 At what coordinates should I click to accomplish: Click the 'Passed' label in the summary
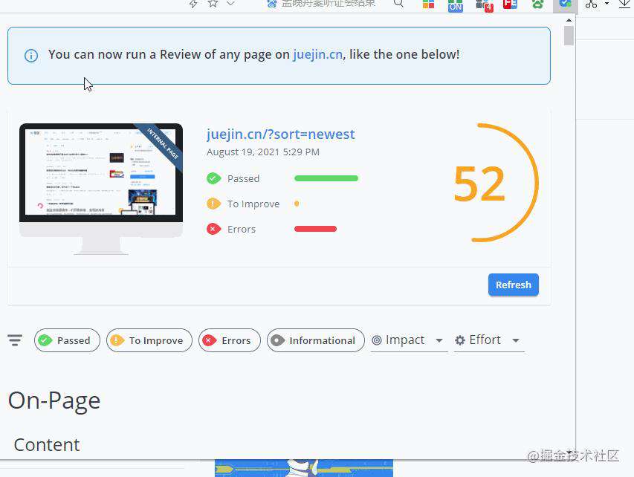point(243,178)
